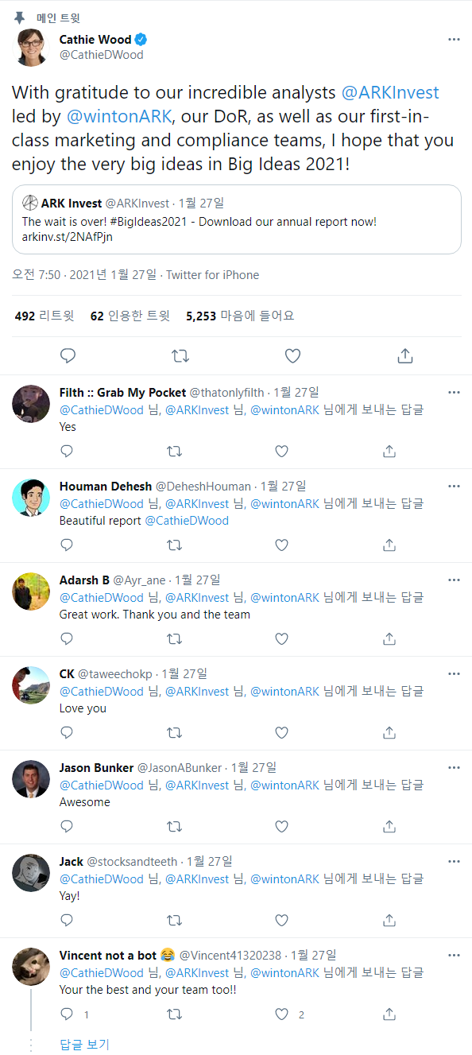Reply to Cathie Wood's main tweet
This screenshot has width=472, height=1055.
tap(68, 355)
